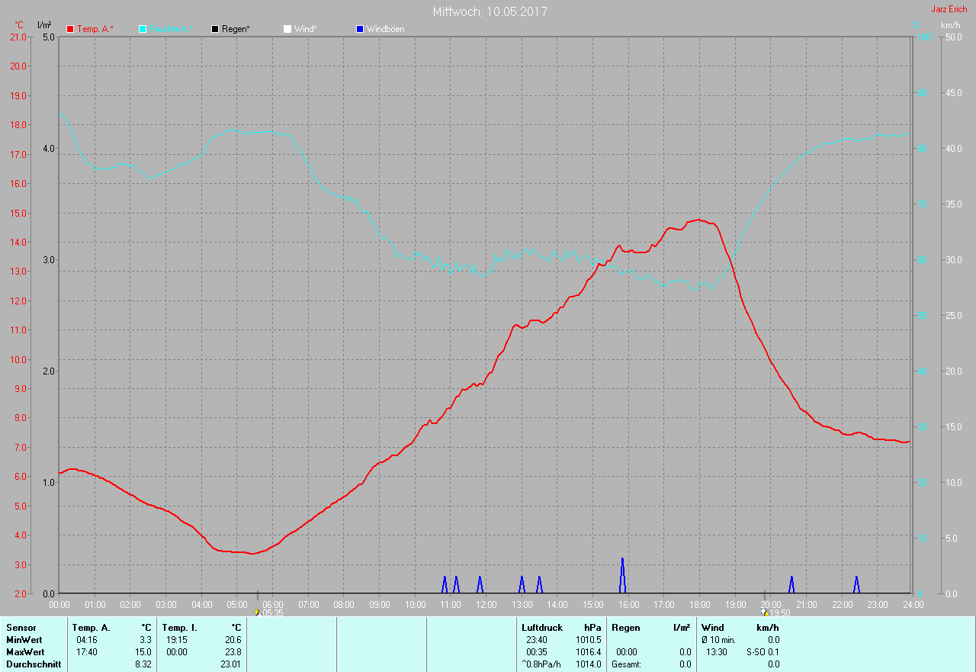The height and width of the screenshot is (672, 976).
Task: Click the pressure trend '^0.8hPa/h'
Action: coord(541,664)
